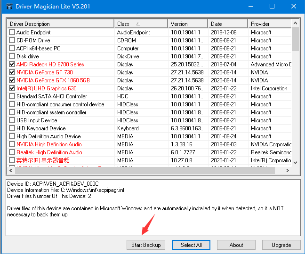Click the Driver Magician app icon in title bar
This screenshot has height=254, width=305.
(9, 7)
